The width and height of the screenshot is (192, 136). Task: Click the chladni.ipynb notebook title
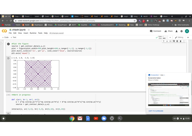(19, 30)
